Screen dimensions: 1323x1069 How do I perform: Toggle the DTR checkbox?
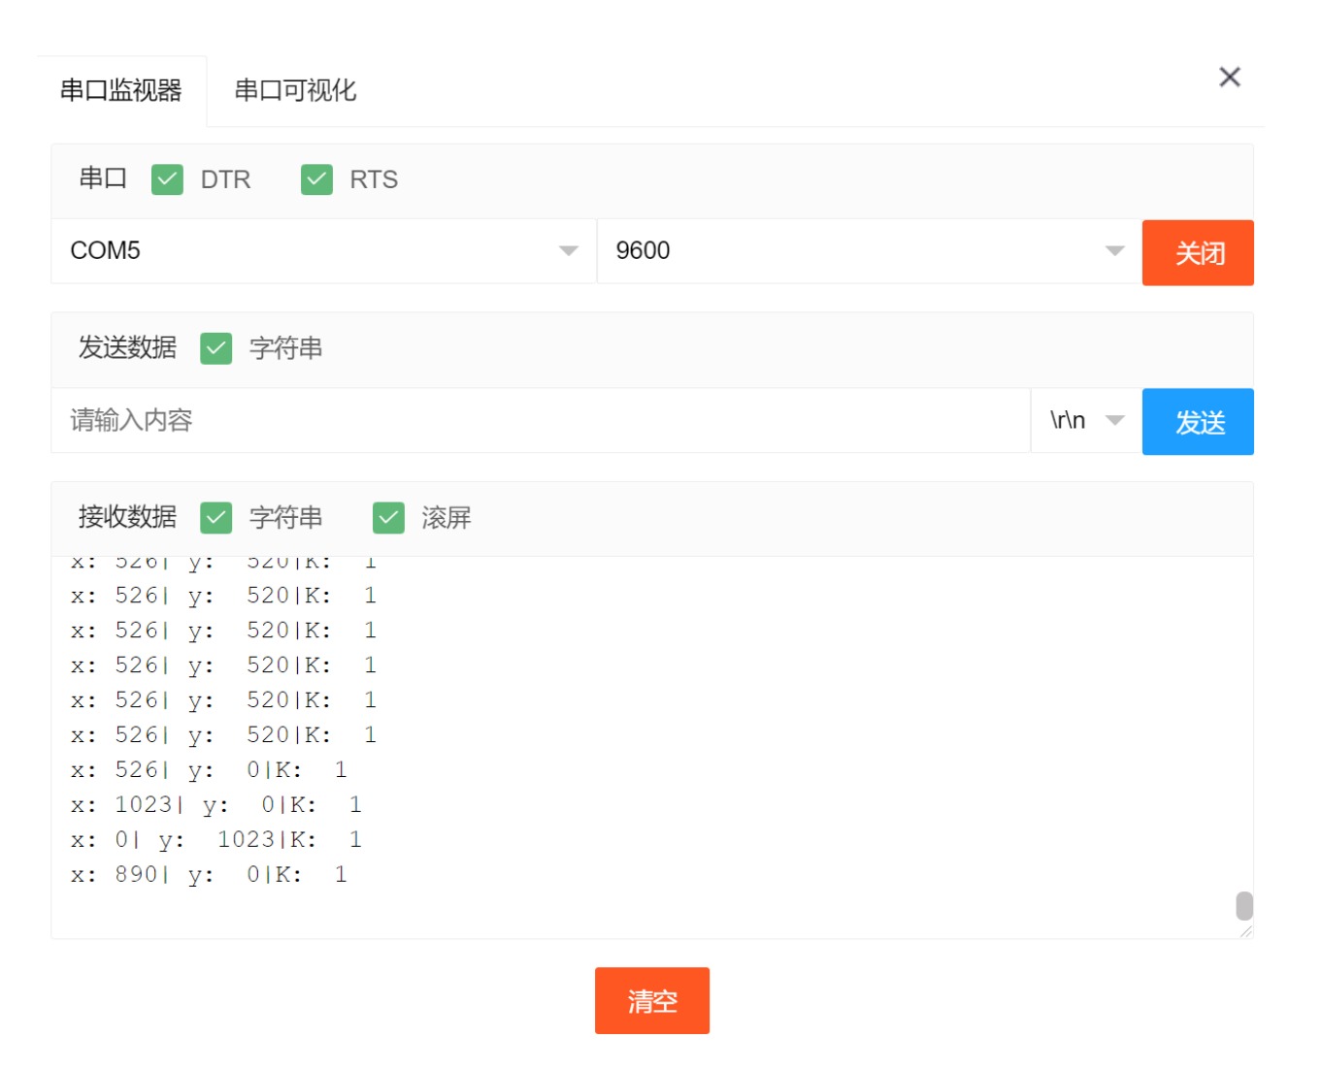[x=168, y=179]
